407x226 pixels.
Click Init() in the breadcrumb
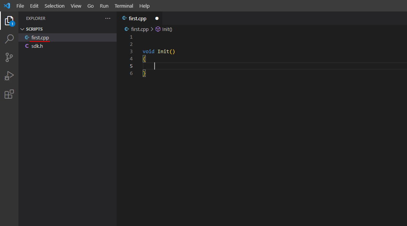(167, 29)
